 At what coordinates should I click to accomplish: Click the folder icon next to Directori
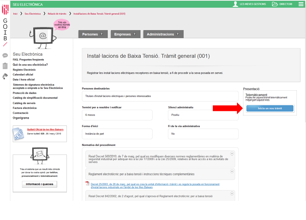coord(275,4)
